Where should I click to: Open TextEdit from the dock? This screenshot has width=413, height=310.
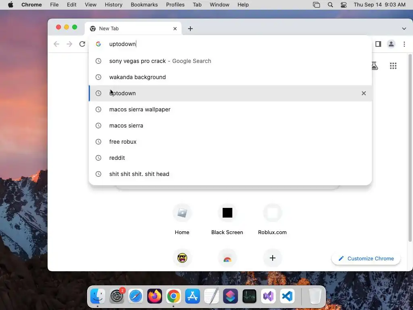211,296
